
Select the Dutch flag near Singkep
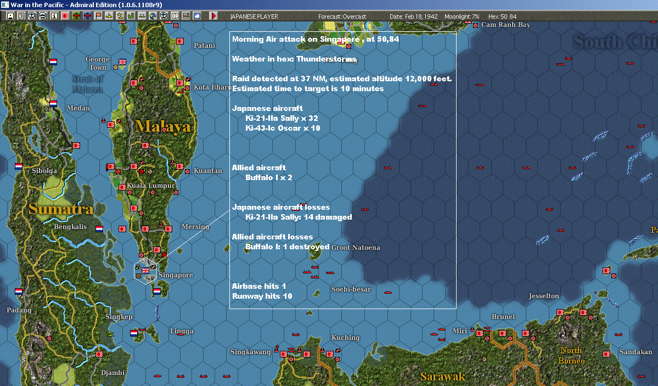pyautogui.click(x=134, y=333)
